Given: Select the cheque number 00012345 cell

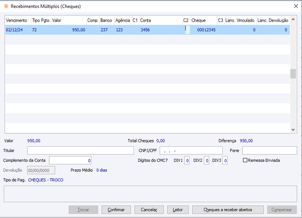Looking at the screenshot, I should click(204, 30).
